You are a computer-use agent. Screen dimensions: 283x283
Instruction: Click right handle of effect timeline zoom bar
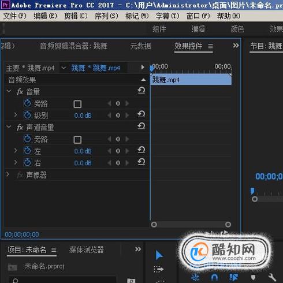(x=228, y=225)
